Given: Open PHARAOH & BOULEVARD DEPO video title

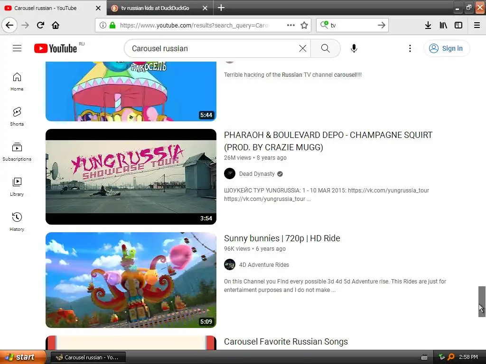Looking at the screenshot, I should (328, 141).
